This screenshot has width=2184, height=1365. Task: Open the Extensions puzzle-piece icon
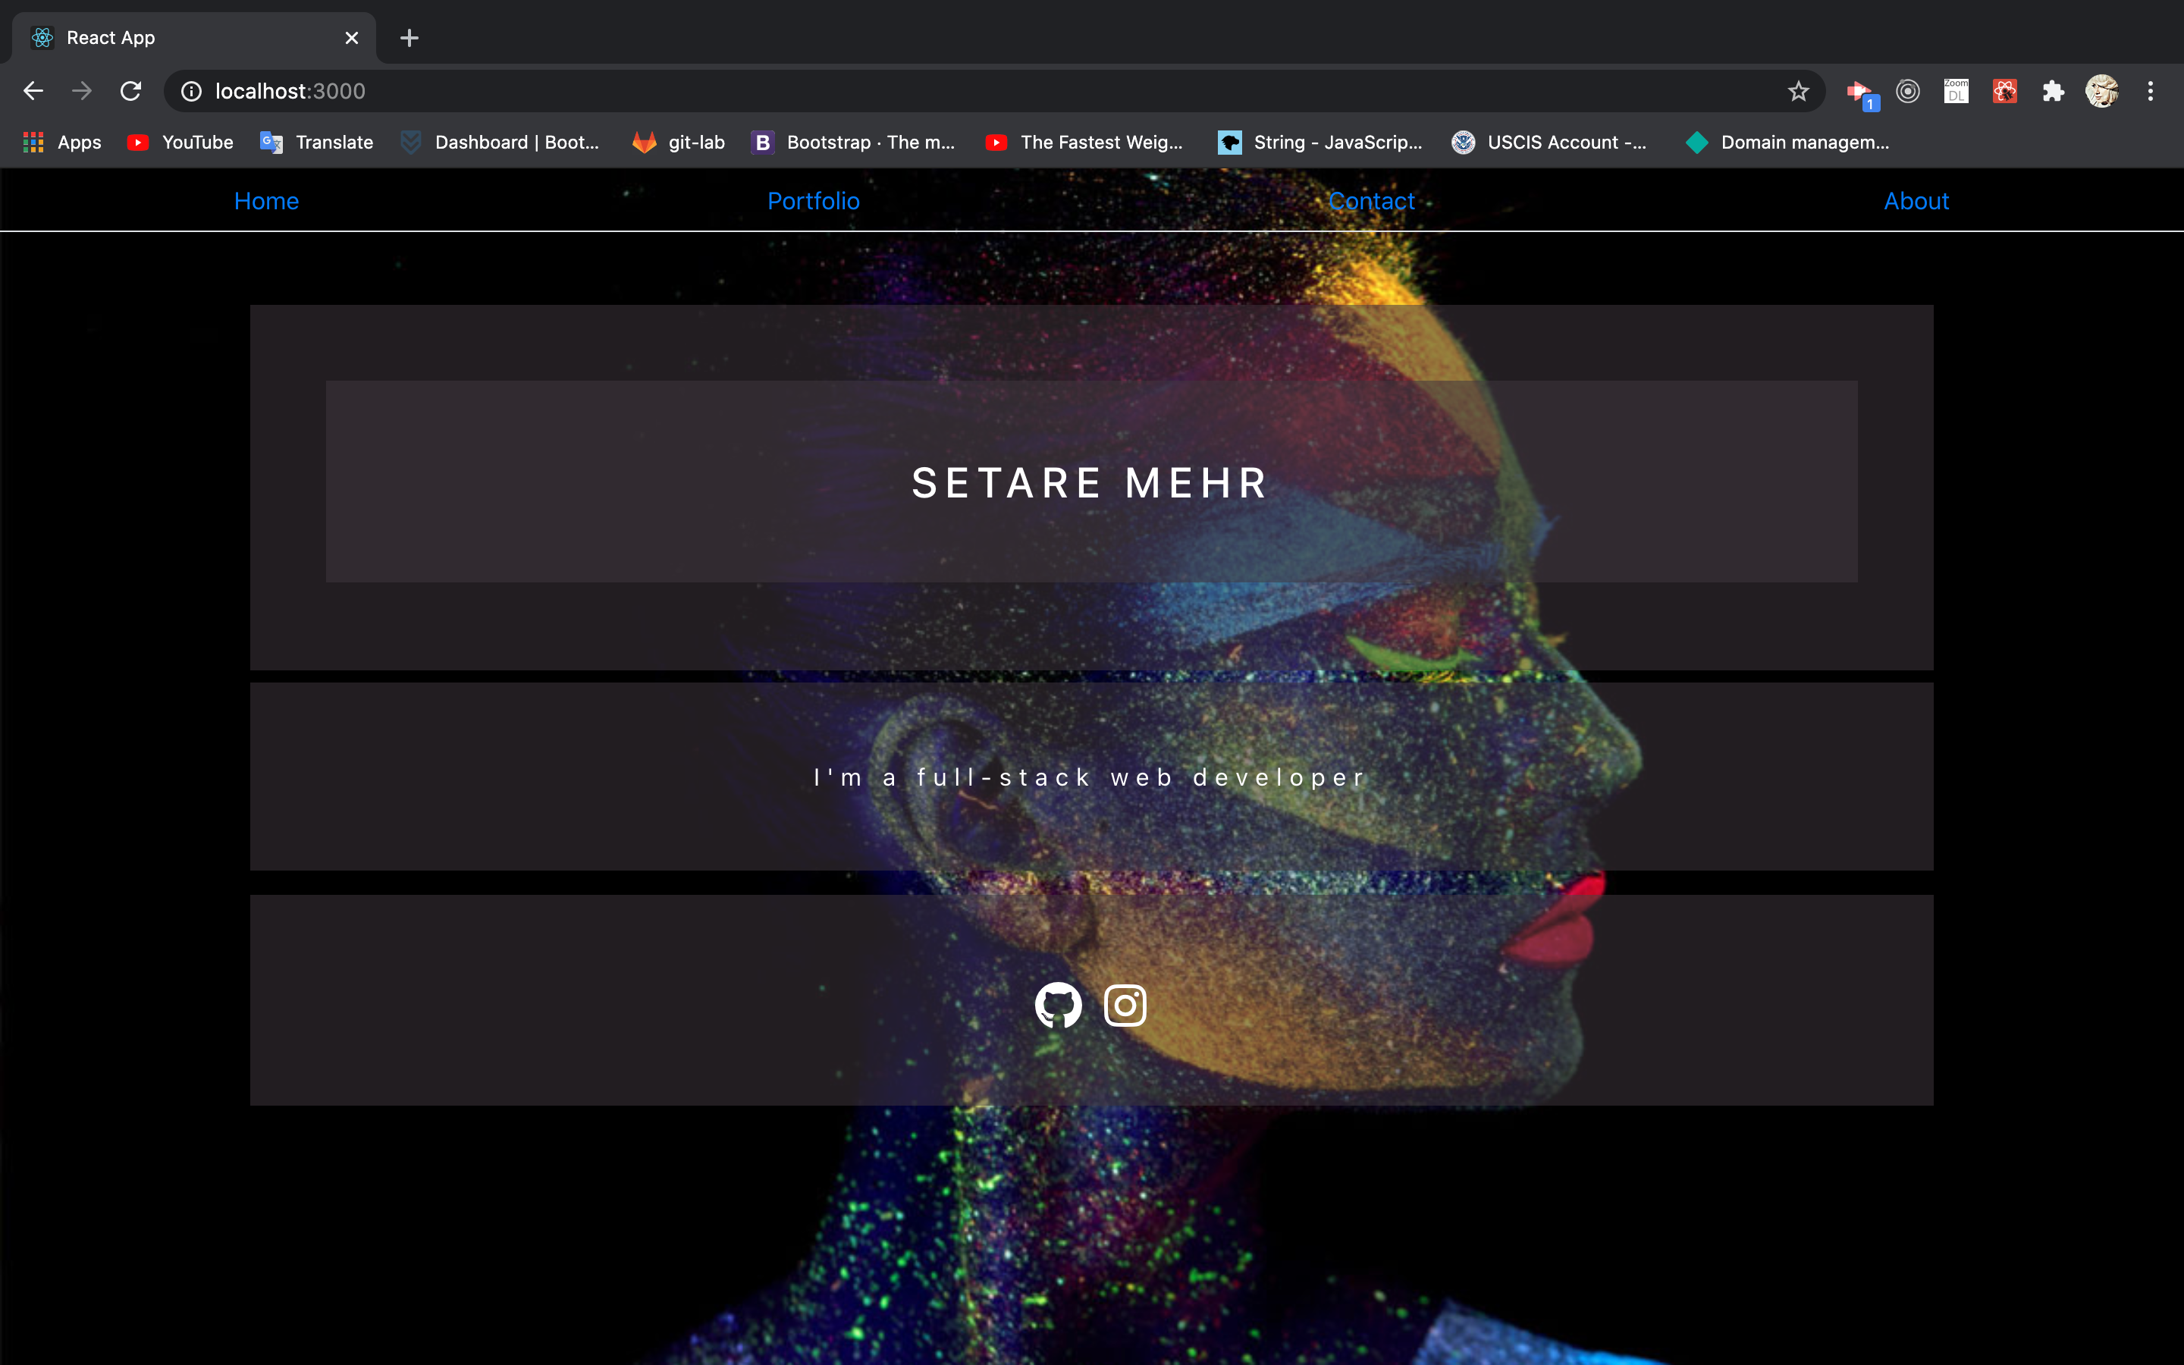coord(2053,91)
